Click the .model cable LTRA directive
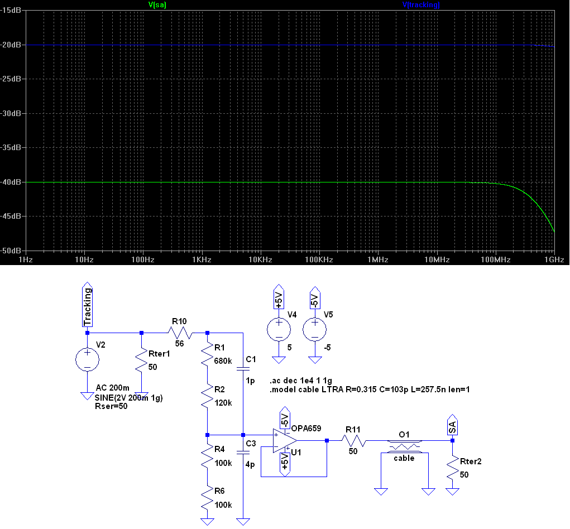 pos(370,390)
